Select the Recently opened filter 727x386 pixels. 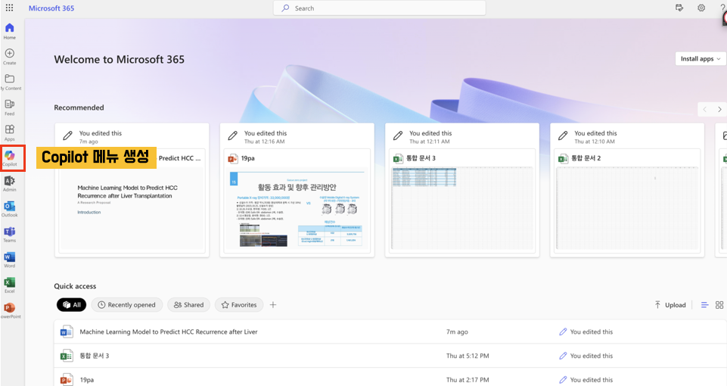tap(126, 305)
